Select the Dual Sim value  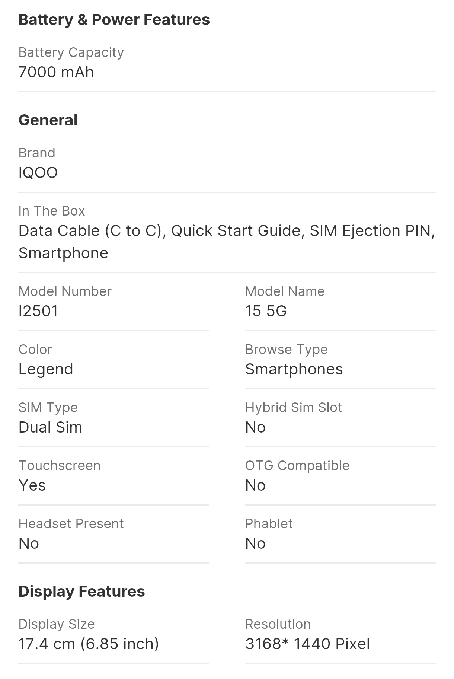pos(50,427)
